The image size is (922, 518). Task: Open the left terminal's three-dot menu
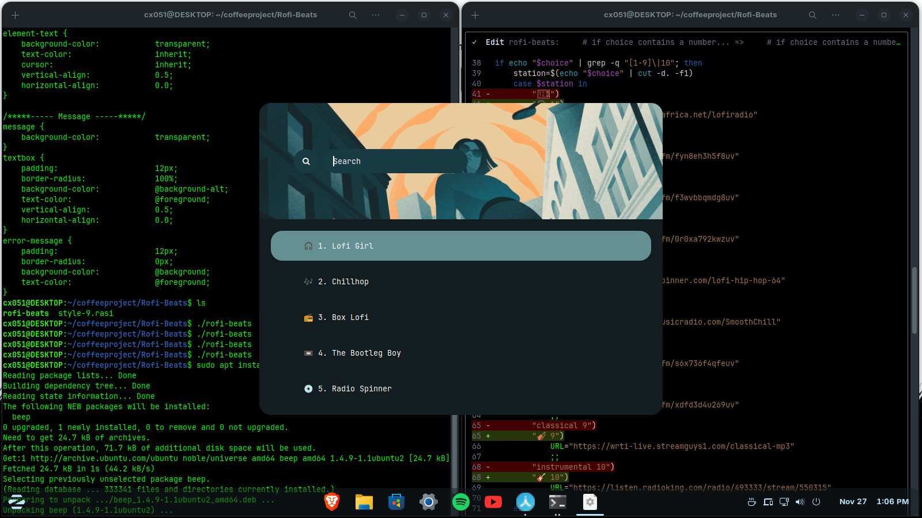[376, 15]
